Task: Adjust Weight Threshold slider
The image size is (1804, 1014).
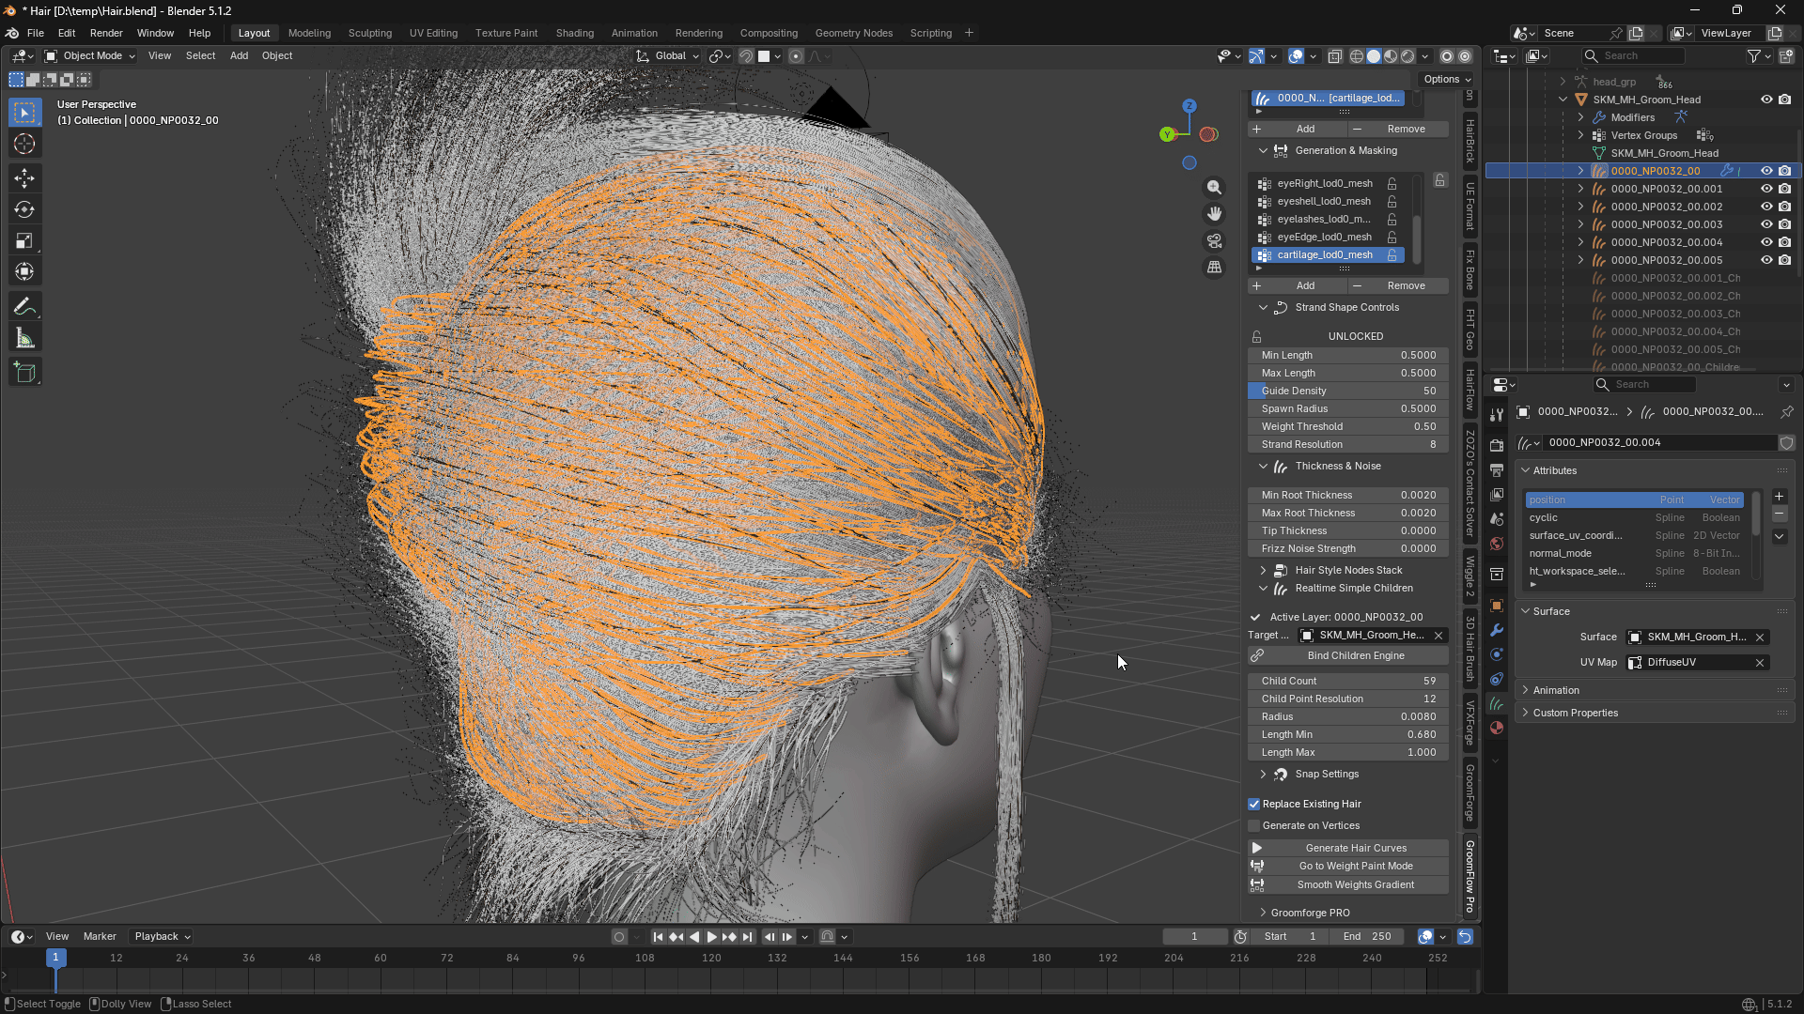Action: coord(1347,427)
